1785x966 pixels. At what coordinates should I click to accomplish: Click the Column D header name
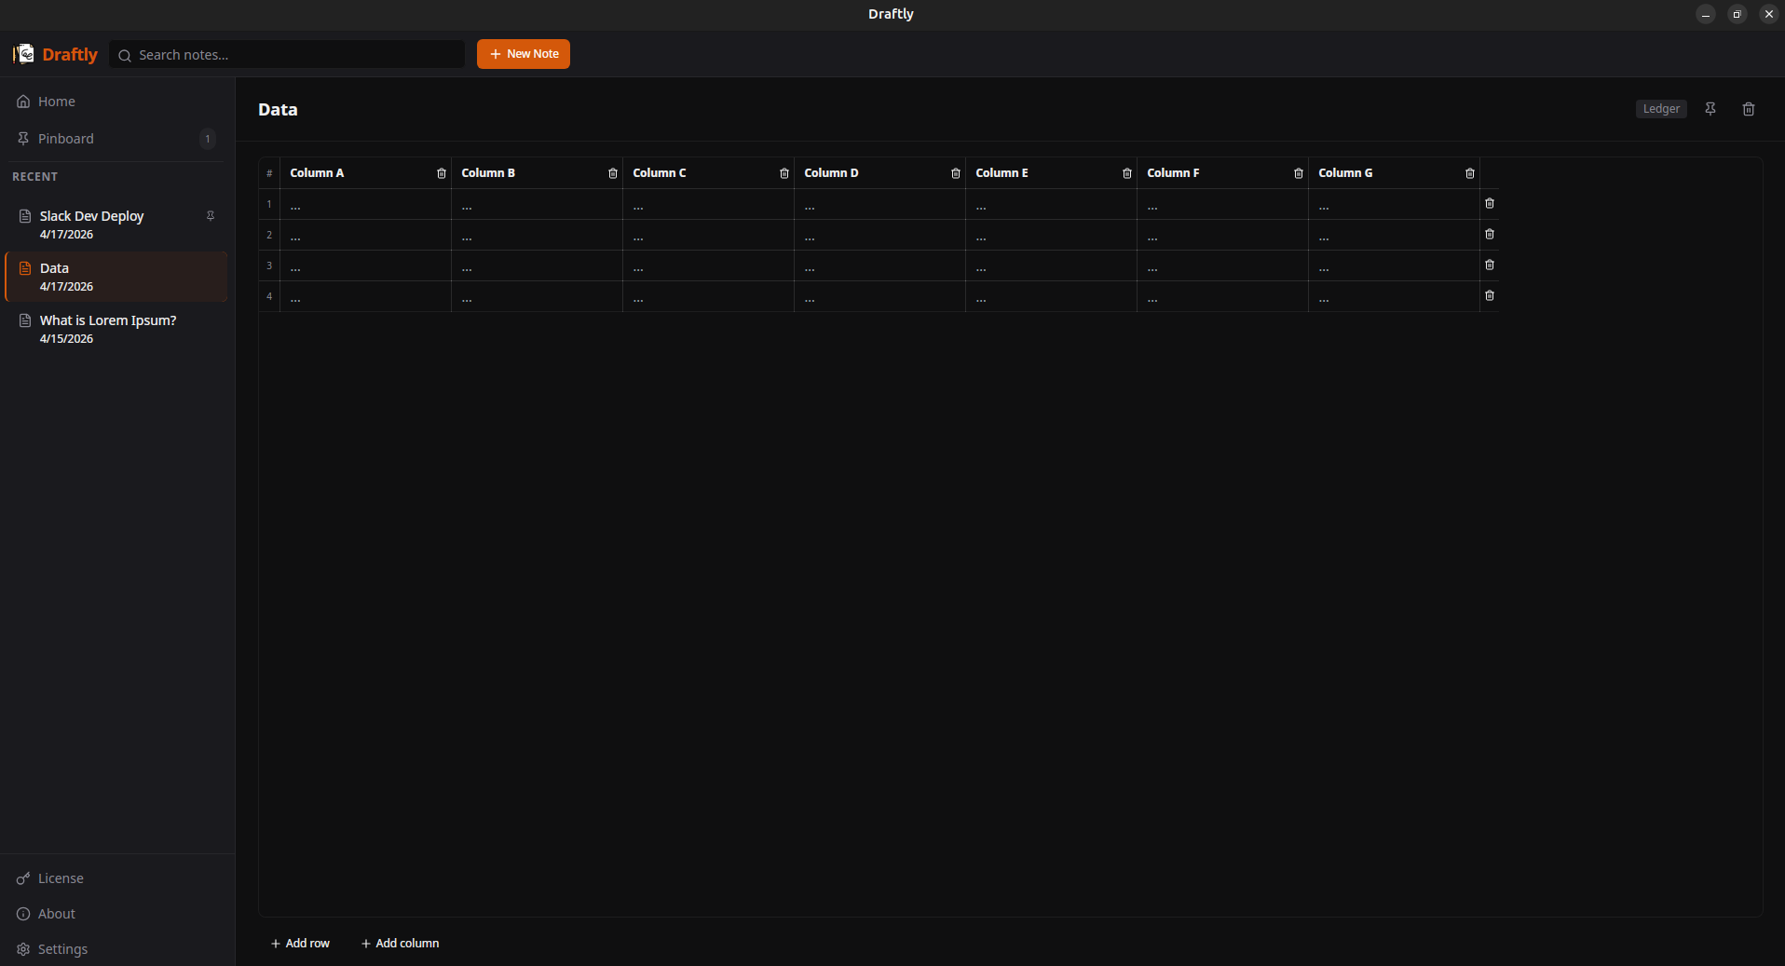tap(831, 173)
